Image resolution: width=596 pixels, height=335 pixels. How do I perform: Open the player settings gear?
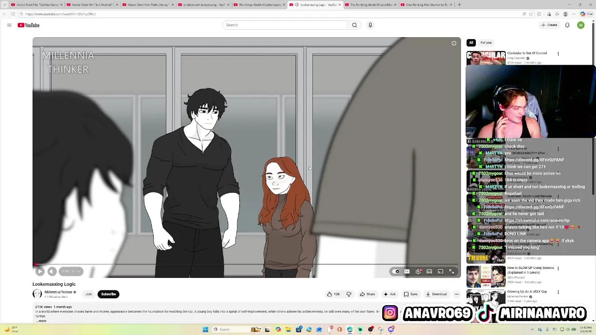point(418,272)
